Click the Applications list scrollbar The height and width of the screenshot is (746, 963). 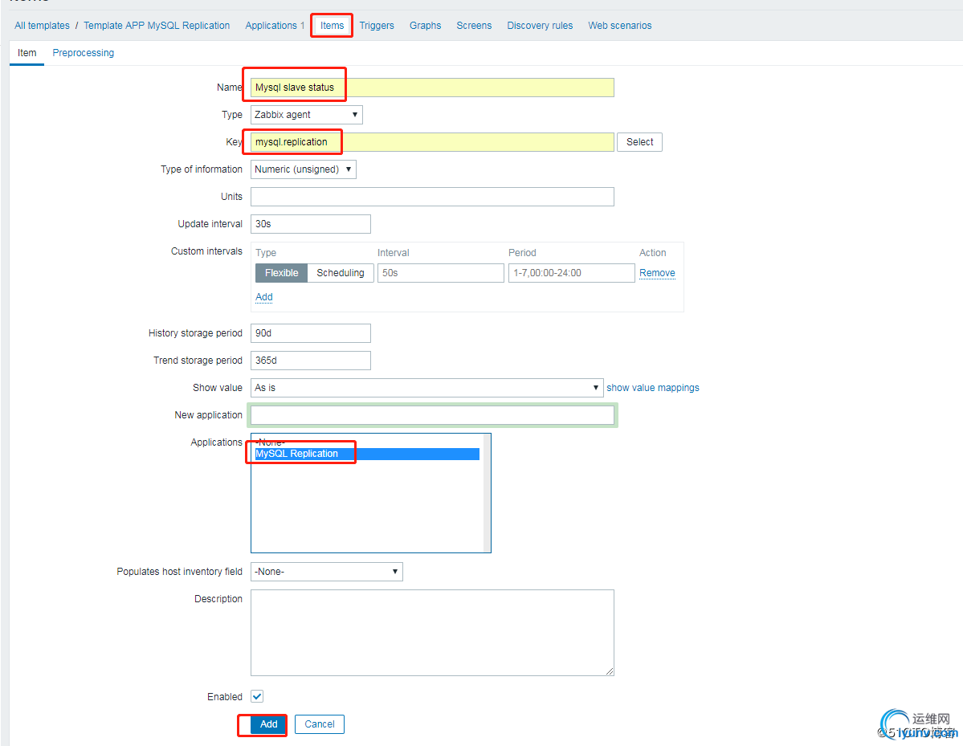(487, 493)
